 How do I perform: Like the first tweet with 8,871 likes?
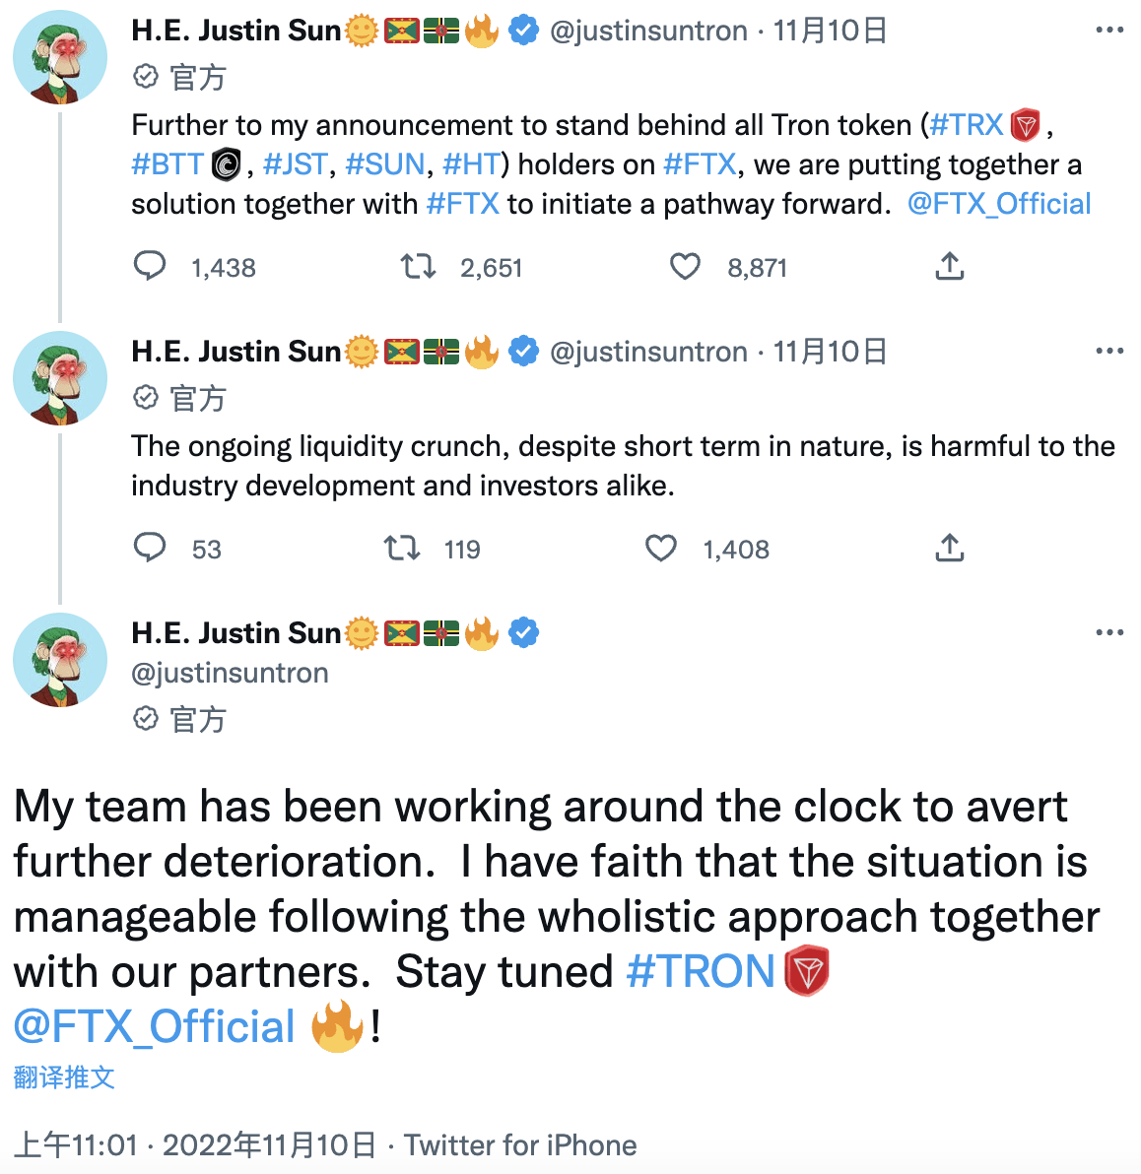tap(684, 266)
